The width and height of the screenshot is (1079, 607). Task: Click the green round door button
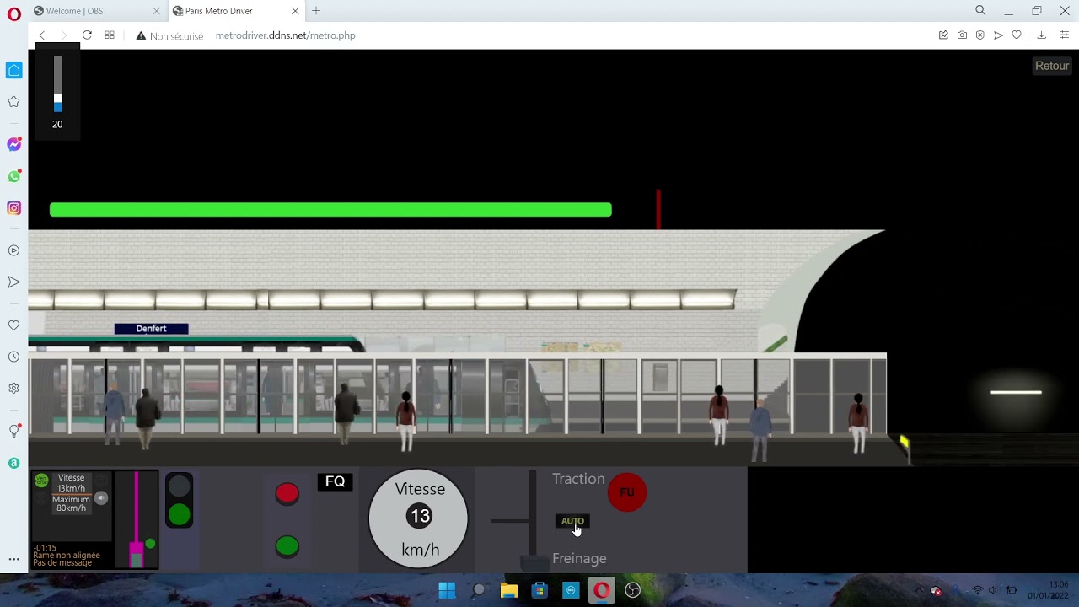[x=287, y=546]
